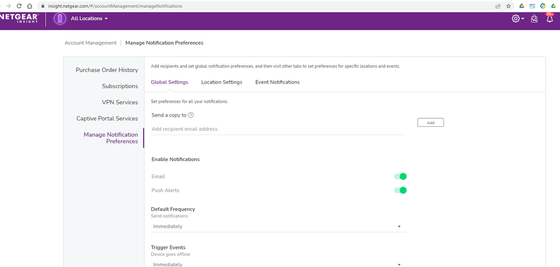
Task: Expand the All Locations dropdown
Action: tap(89, 19)
